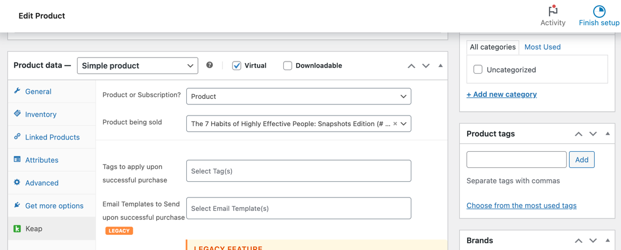Click the Get more options plug icon

17,205
